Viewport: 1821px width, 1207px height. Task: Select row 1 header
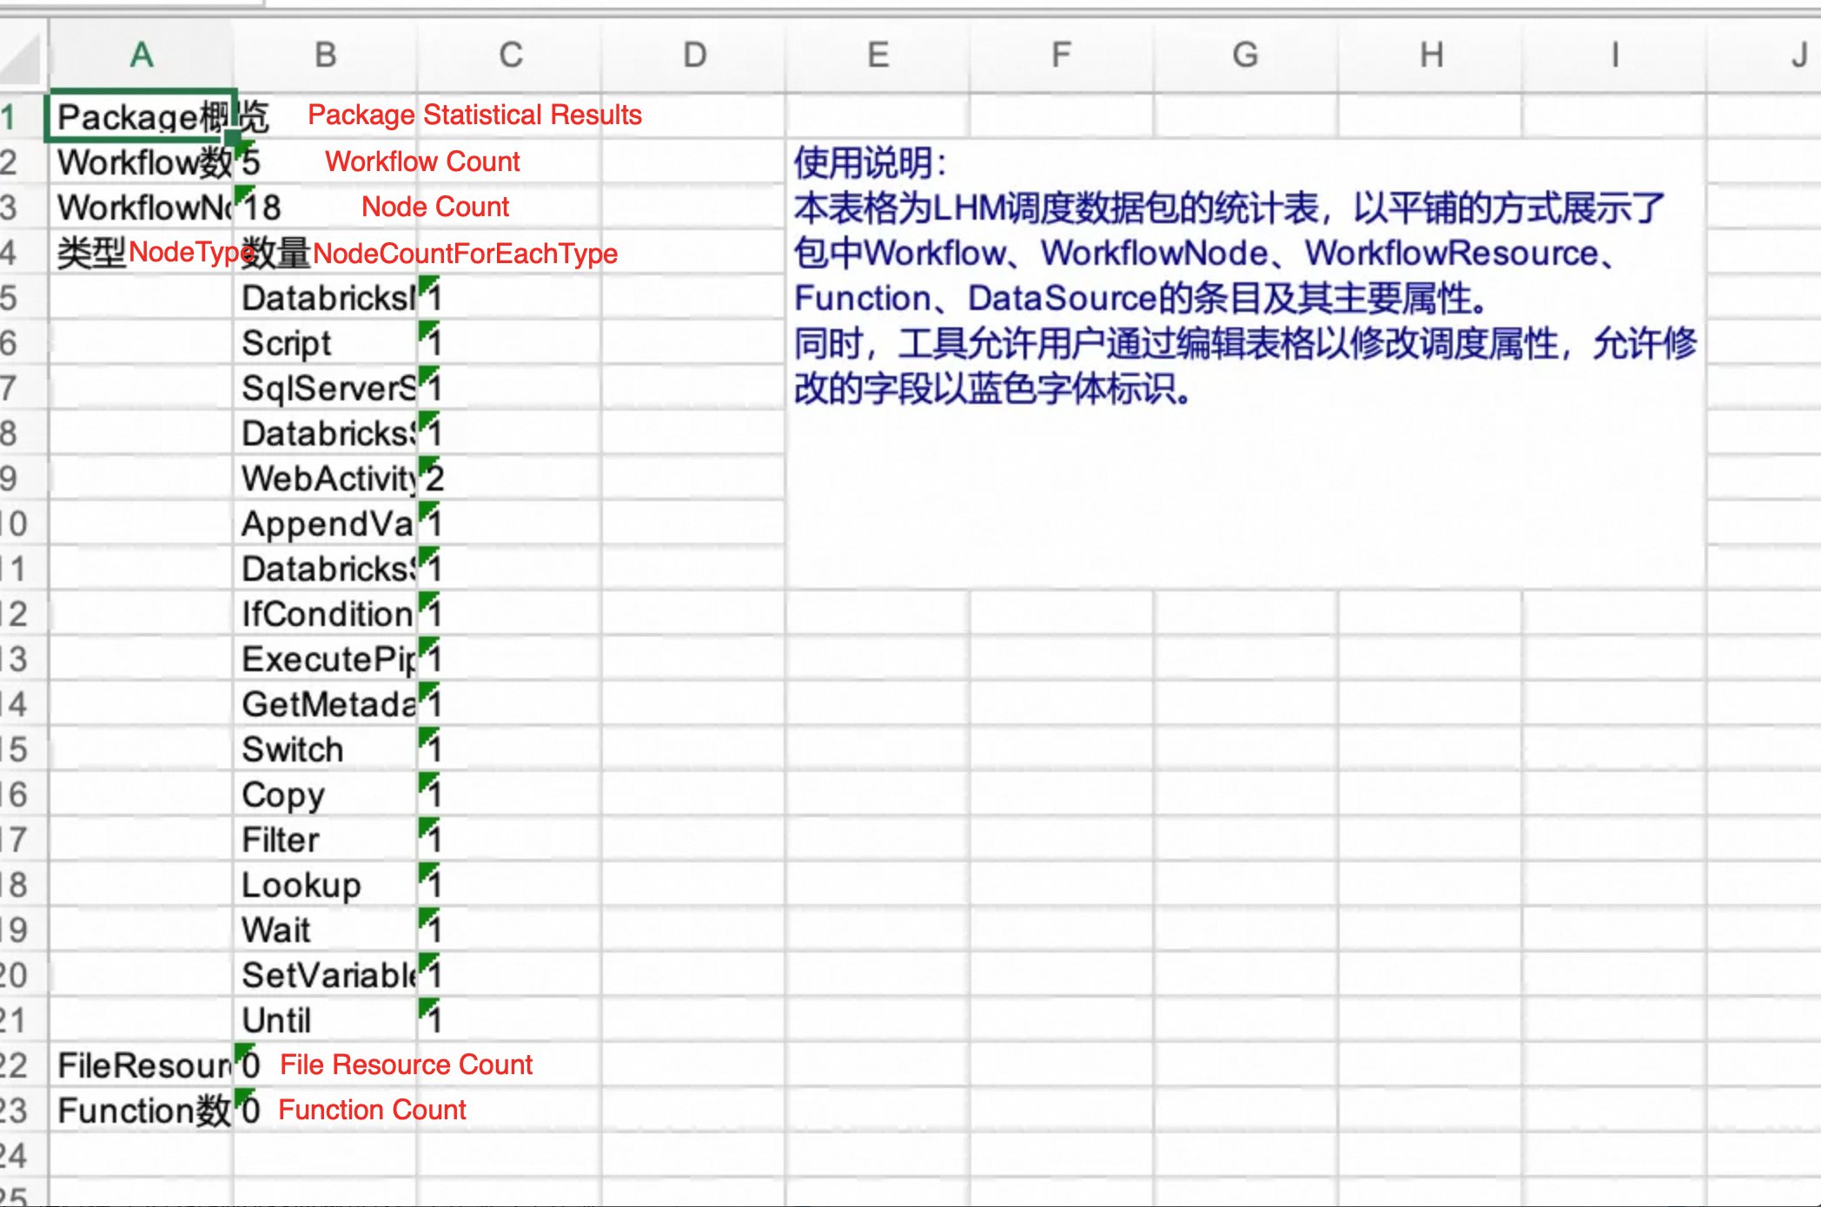22,116
